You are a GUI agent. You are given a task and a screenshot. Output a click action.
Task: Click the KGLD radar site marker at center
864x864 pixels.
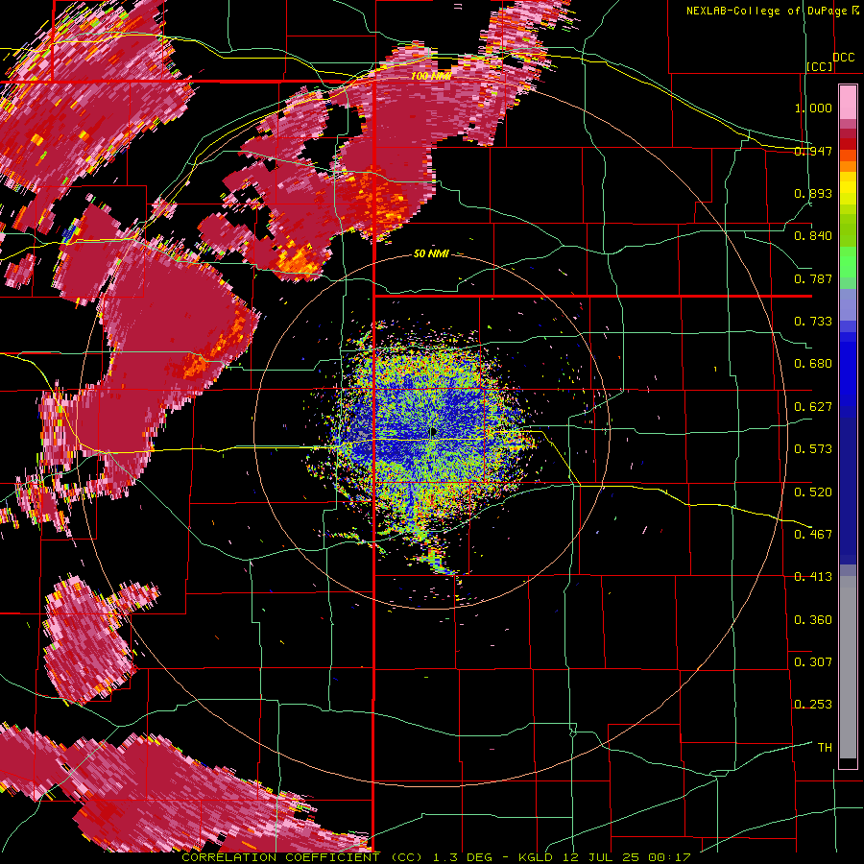[x=433, y=432]
